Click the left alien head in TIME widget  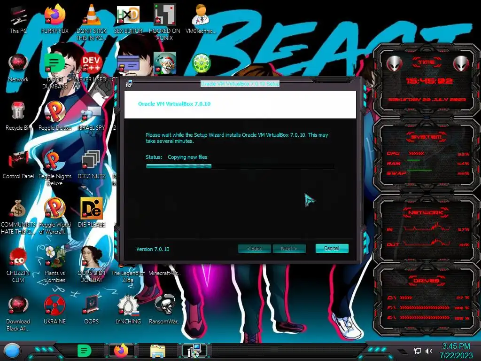coord(394,63)
